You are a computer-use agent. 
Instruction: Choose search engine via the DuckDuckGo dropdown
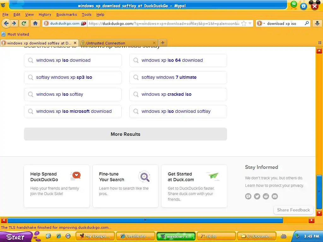pos(261,23)
